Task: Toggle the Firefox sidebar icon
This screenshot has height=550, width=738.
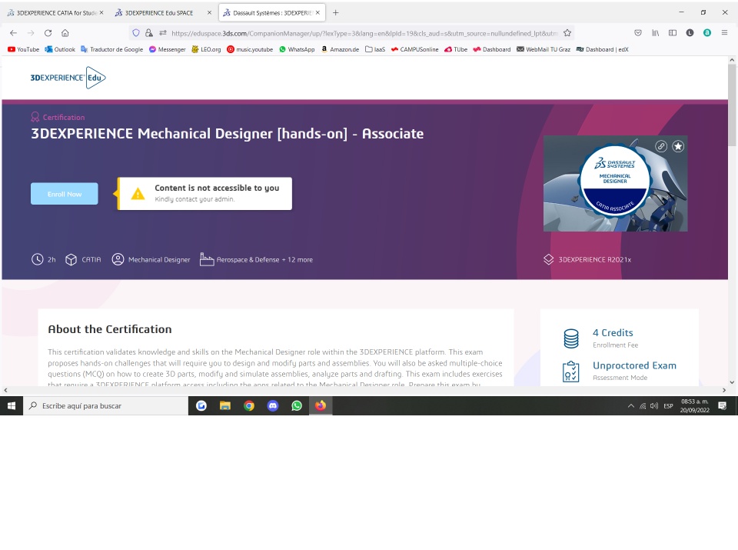Action: [x=673, y=33]
